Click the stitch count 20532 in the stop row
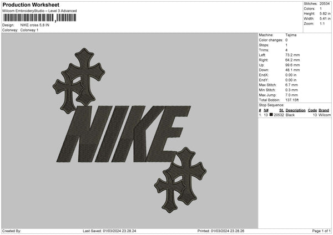This screenshot has width=333, height=235. 279,115
